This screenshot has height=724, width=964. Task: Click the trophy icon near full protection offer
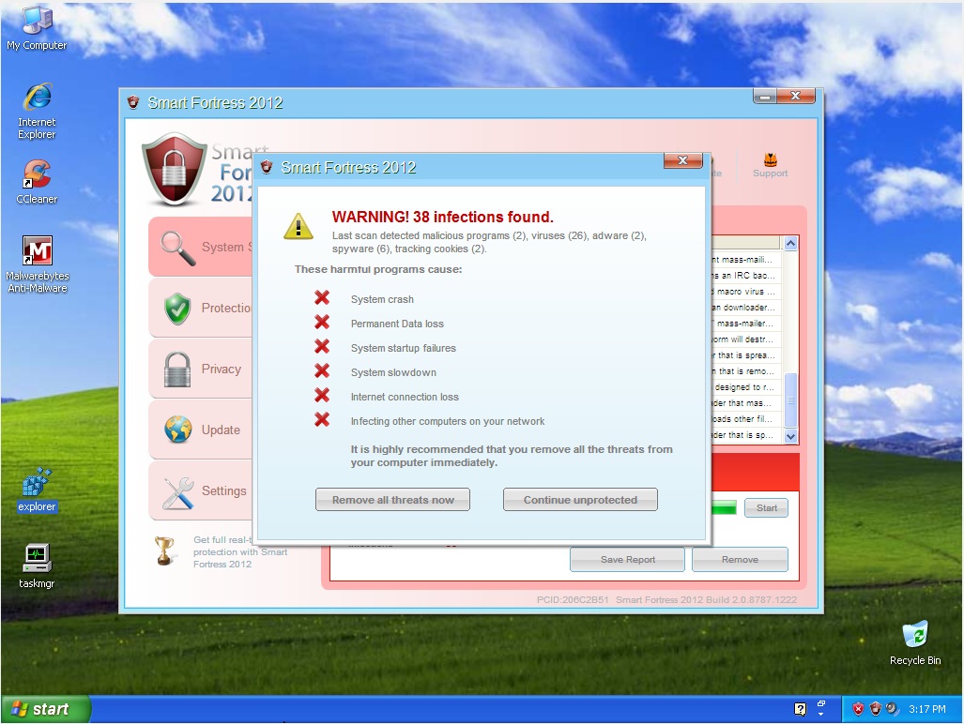click(x=164, y=551)
